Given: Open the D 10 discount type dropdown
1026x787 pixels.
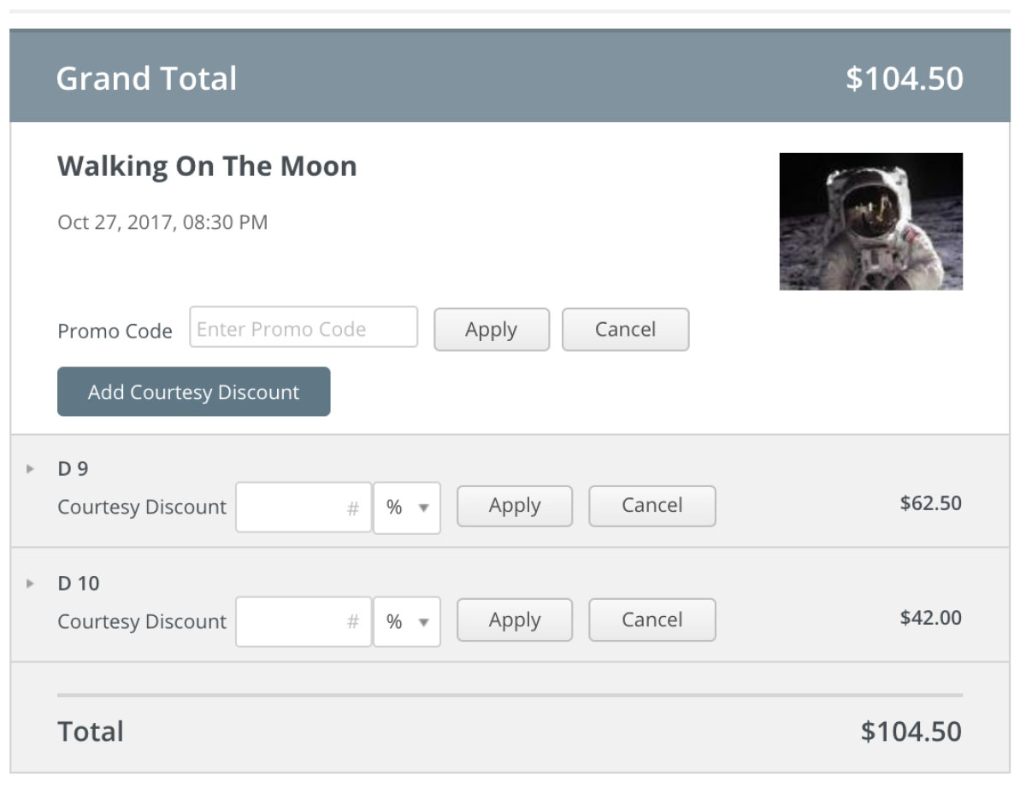Looking at the screenshot, I should pyautogui.click(x=408, y=620).
